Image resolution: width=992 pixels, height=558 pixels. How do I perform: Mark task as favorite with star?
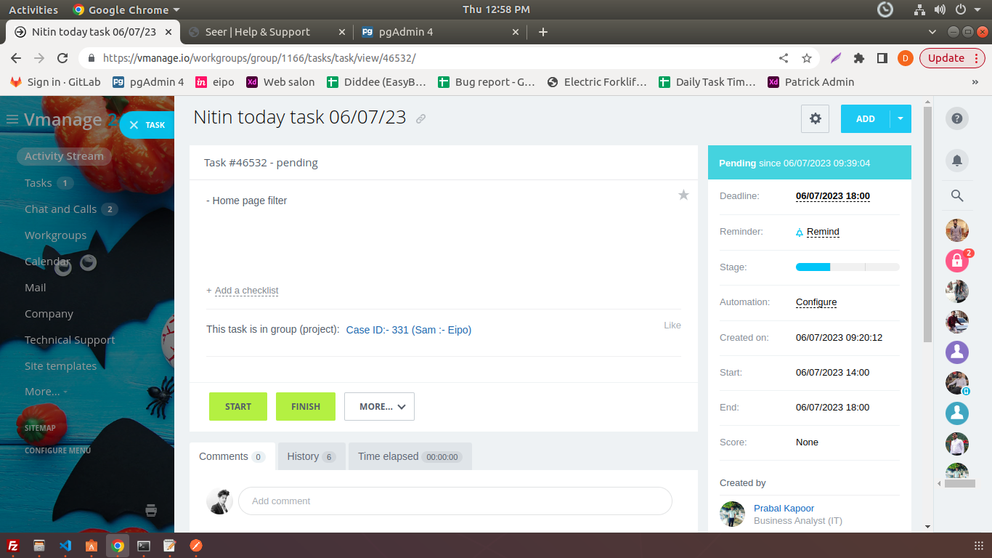coord(683,195)
